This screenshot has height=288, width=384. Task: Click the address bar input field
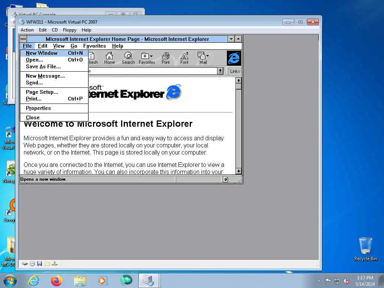click(x=152, y=71)
